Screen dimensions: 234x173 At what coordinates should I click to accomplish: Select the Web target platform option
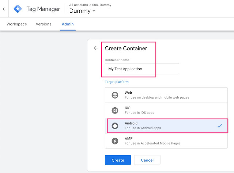166,95
